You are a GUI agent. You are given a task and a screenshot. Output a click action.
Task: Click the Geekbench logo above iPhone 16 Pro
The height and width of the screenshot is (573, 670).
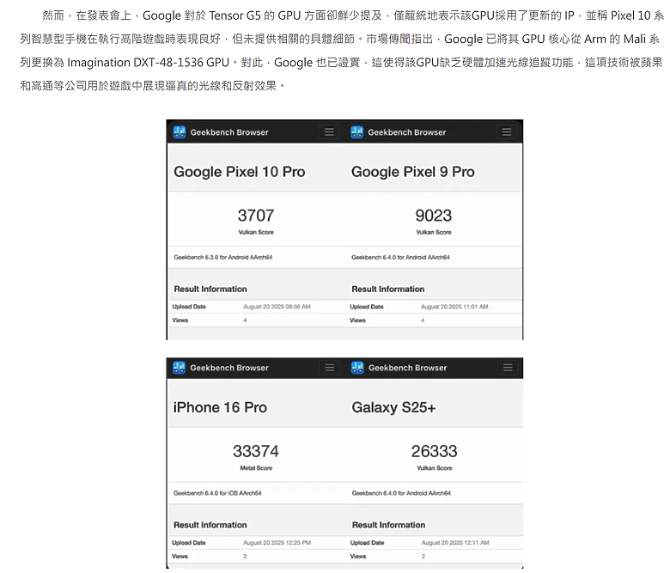[x=179, y=368]
